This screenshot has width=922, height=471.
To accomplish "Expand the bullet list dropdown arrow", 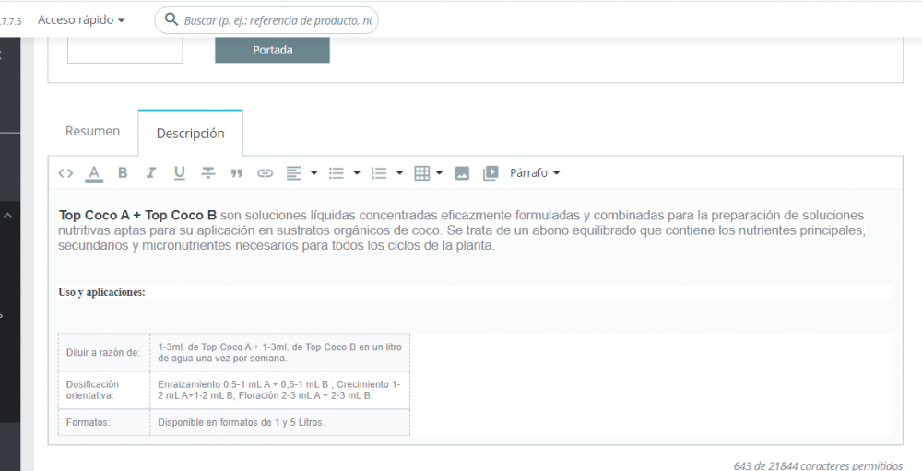I will pos(357,173).
